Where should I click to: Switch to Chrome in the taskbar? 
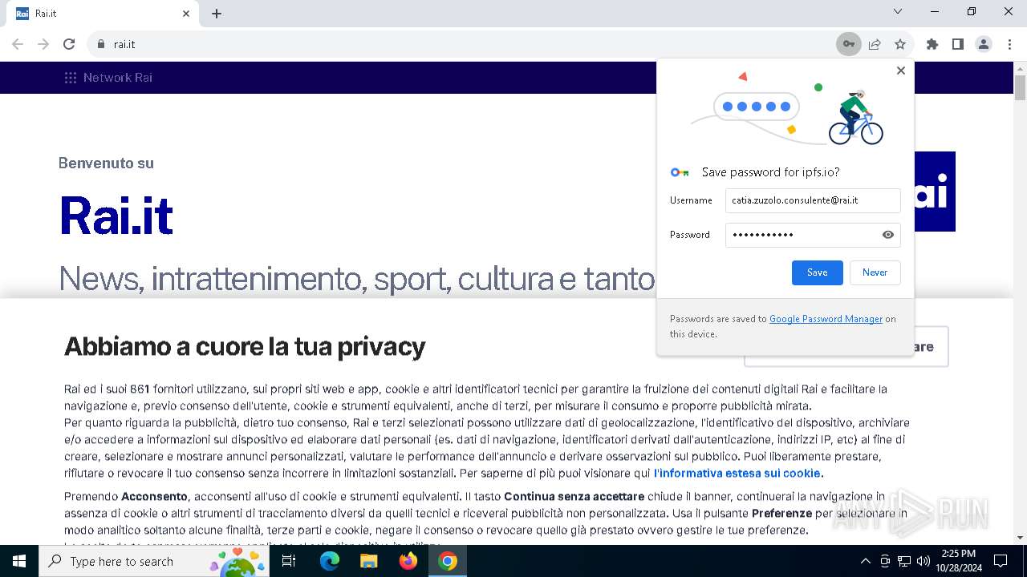point(448,561)
